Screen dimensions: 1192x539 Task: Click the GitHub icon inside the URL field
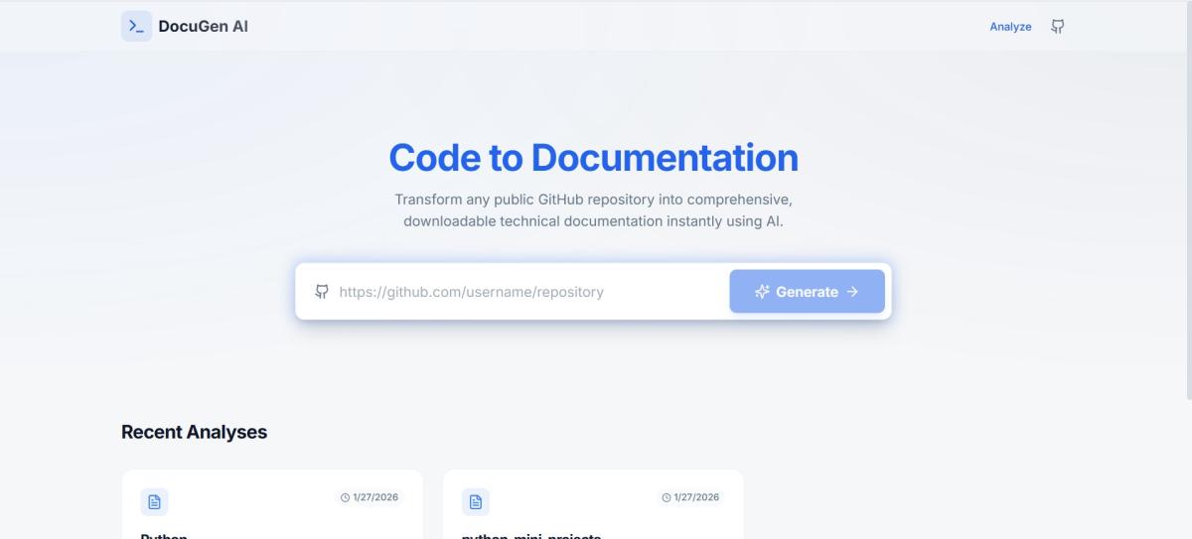321,292
